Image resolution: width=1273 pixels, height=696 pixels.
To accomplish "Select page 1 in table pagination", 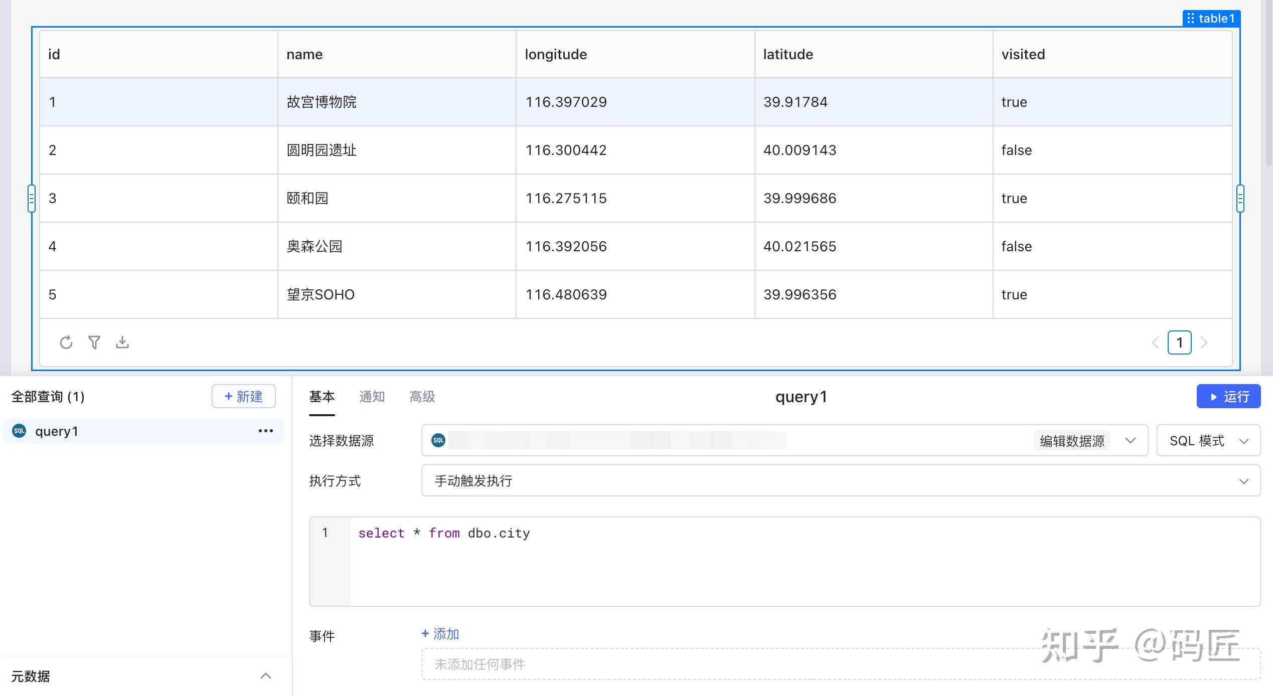I will 1179,343.
